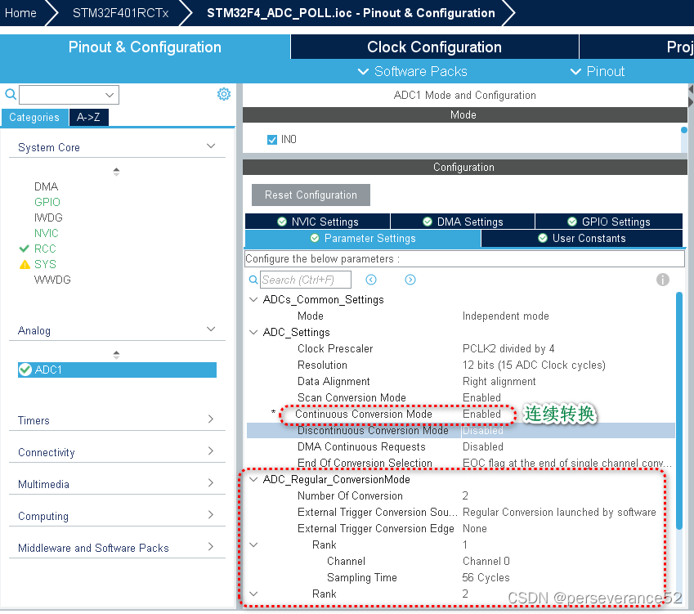Open the Pinout dropdown menu

point(597,71)
